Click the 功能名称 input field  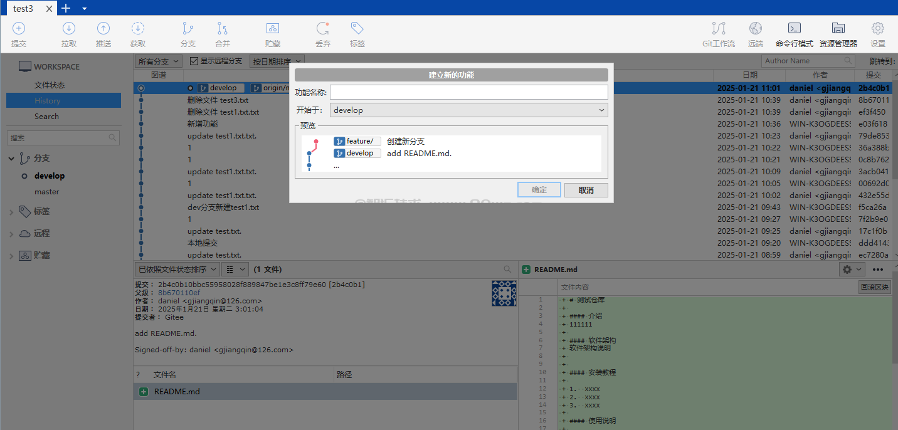point(468,92)
